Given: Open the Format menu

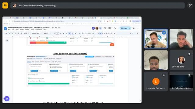Looking at the screenshot, I should [27, 30].
